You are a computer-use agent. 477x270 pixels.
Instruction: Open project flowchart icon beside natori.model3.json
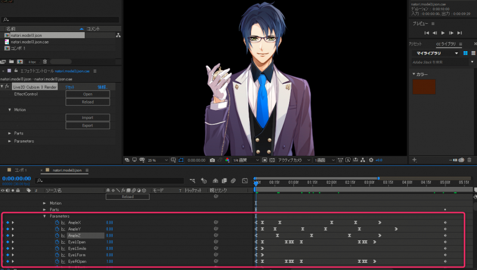click(x=118, y=36)
